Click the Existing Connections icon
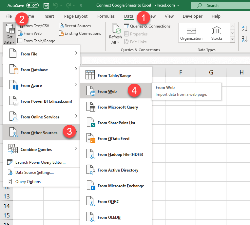This screenshot has width=250, height=225. 61,33
